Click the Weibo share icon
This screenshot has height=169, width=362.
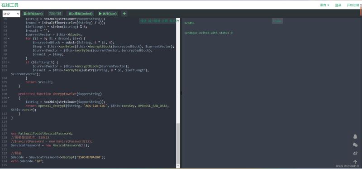355,153
